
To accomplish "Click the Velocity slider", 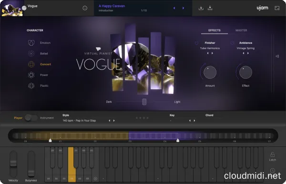I will pyautogui.click(x=13, y=164).
